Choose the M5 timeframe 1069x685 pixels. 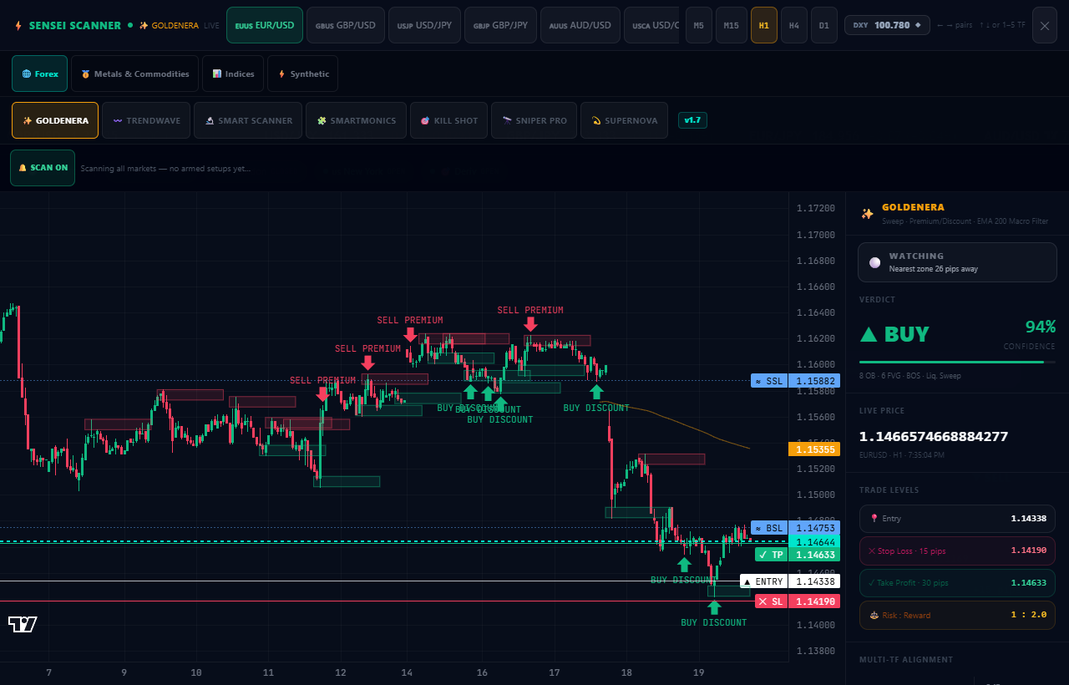699,25
